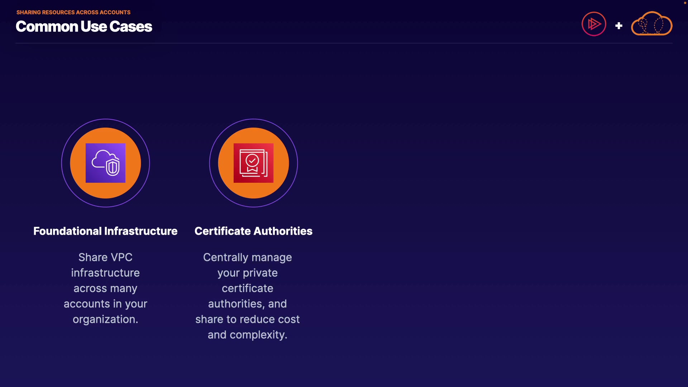This screenshot has height=387, width=688.
Task: Click the plus sign between logos
Action: point(618,26)
